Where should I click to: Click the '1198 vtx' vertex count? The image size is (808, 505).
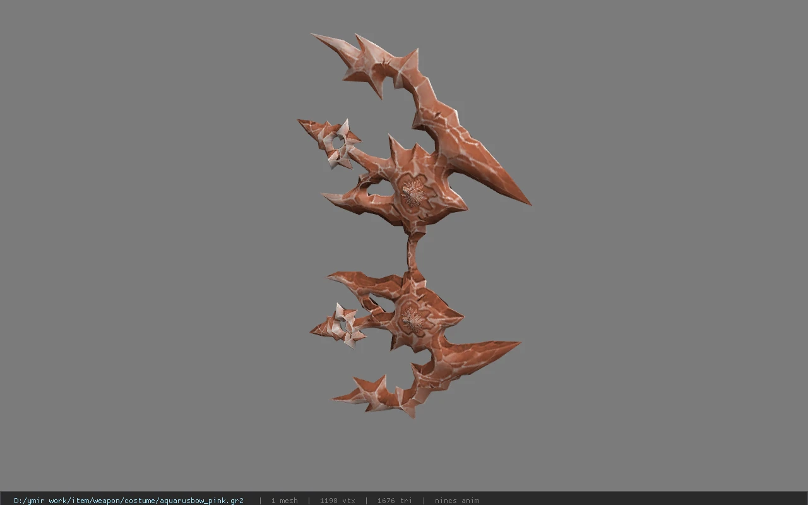pyautogui.click(x=338, y=501)
